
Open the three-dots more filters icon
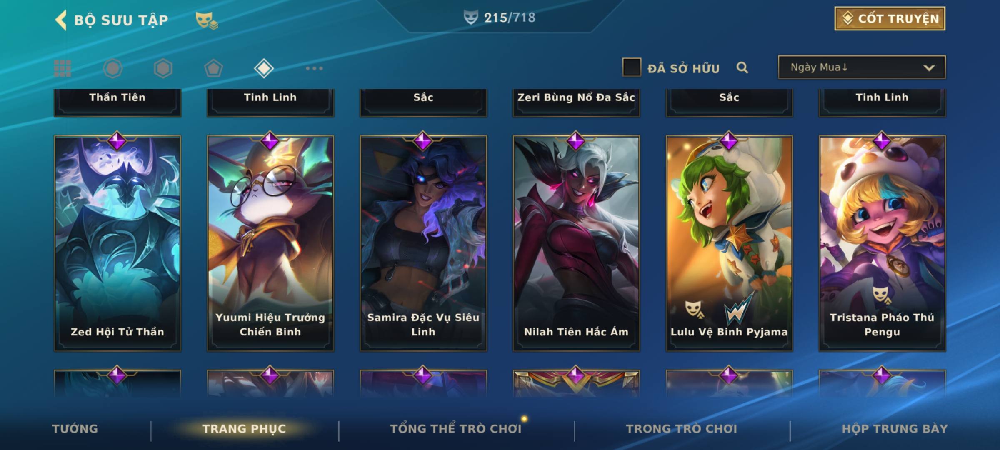(314, 68)
